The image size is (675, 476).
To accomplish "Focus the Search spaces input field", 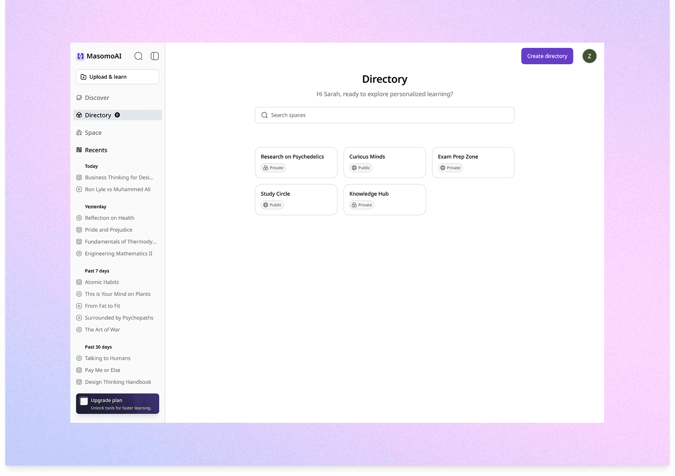I will click(x=385, y=115).
